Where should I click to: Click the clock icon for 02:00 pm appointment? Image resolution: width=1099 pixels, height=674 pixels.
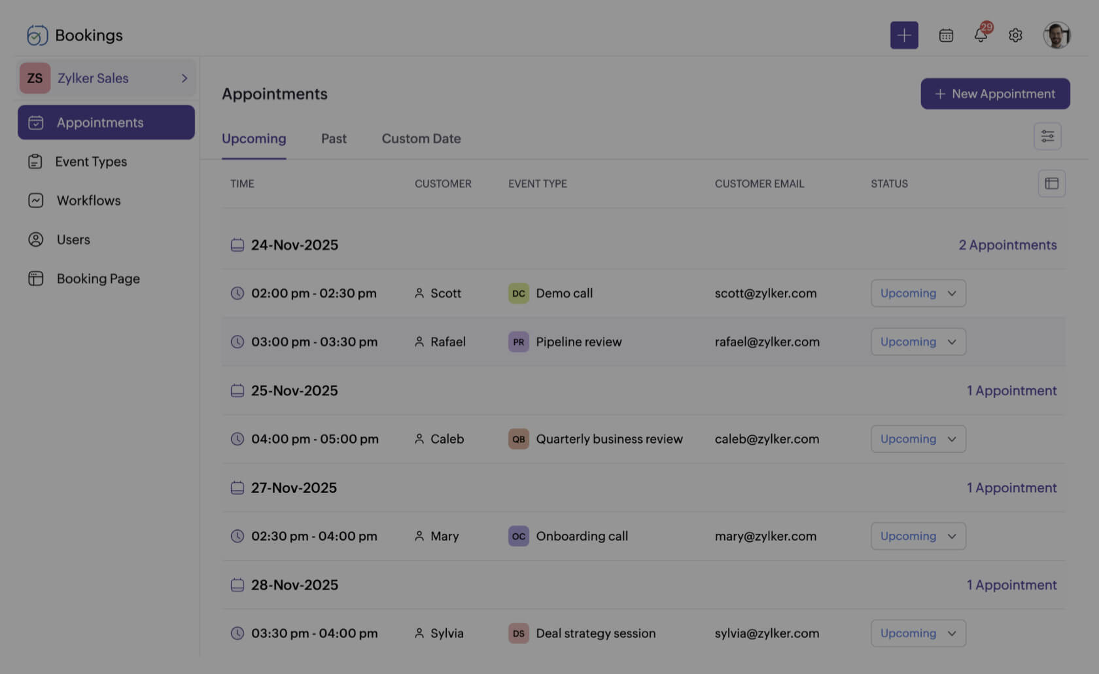click(237, 293)
